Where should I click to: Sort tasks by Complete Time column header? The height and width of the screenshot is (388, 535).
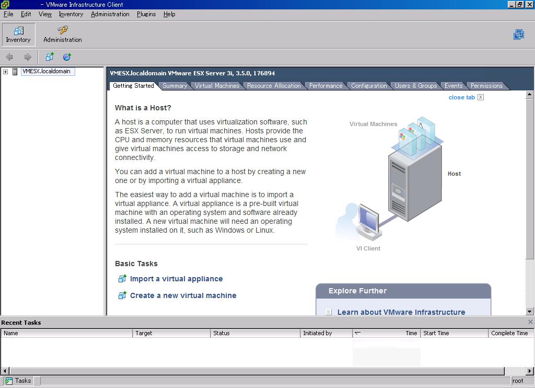(511, 333)
